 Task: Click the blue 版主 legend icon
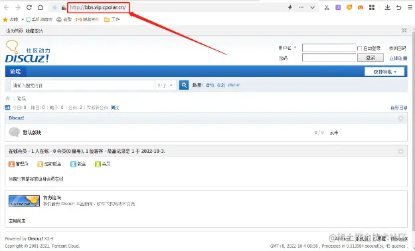[x=73, y=164]
